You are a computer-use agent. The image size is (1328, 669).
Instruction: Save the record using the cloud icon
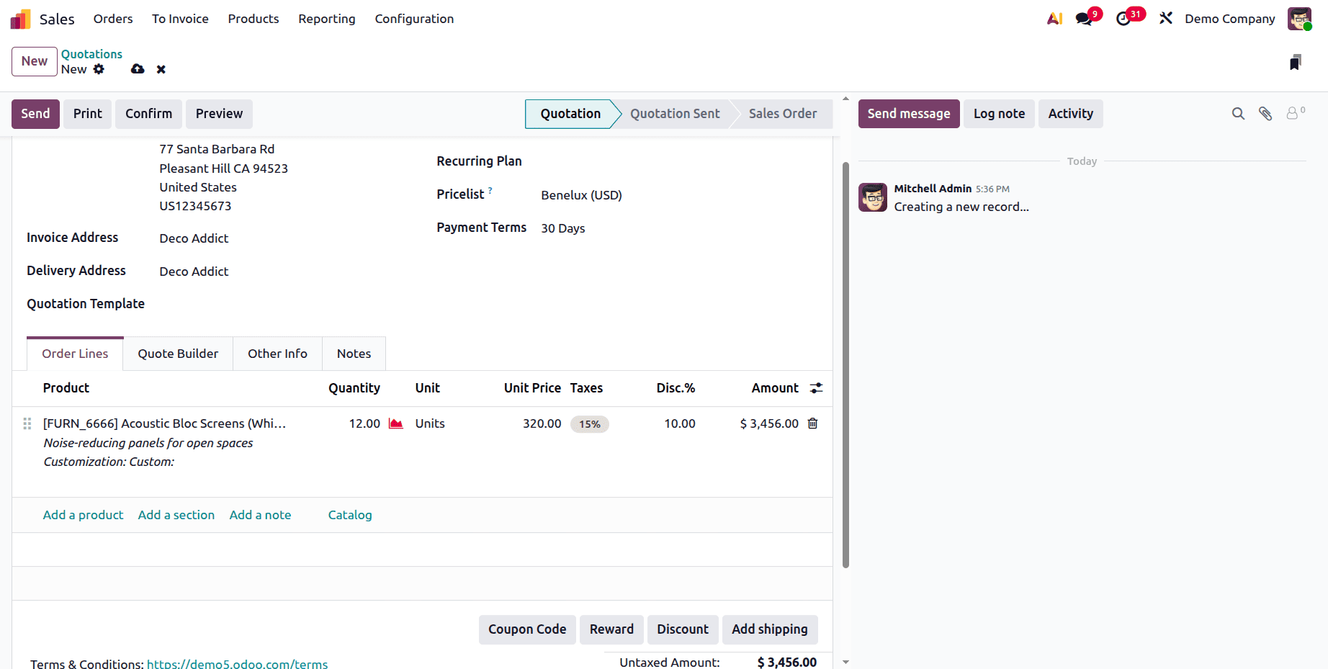[137, 69]
